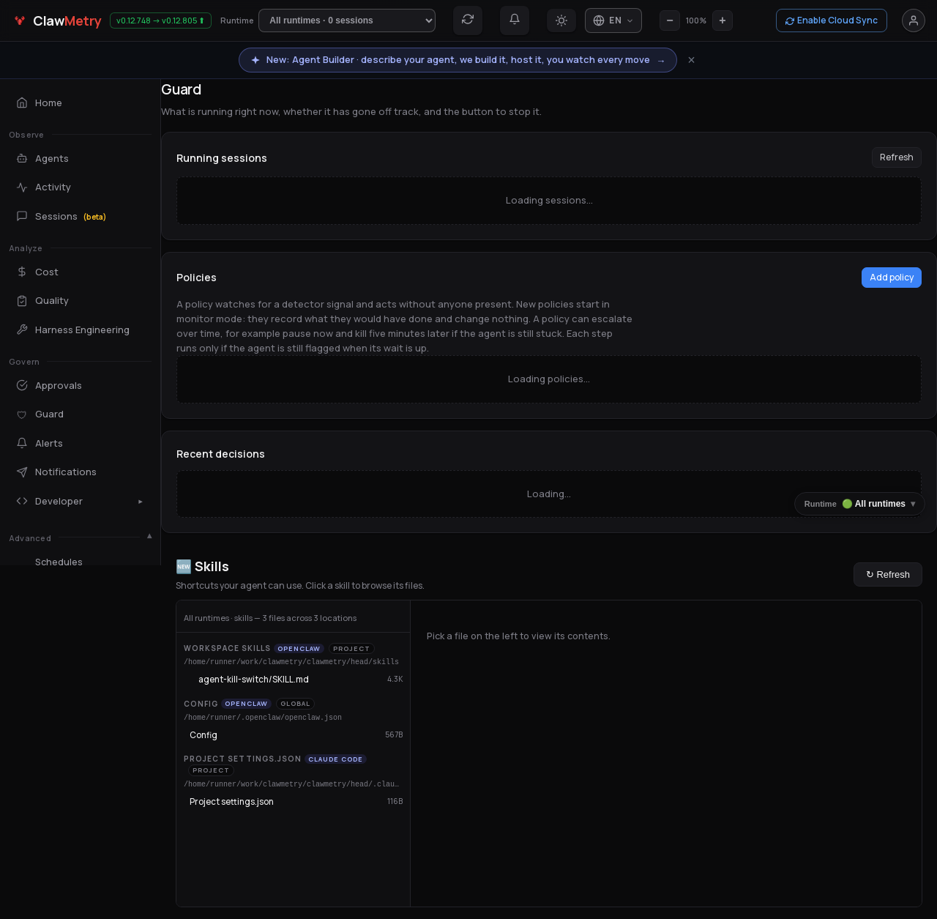
Task: Open the EN language selector
Action: point(613,21)
